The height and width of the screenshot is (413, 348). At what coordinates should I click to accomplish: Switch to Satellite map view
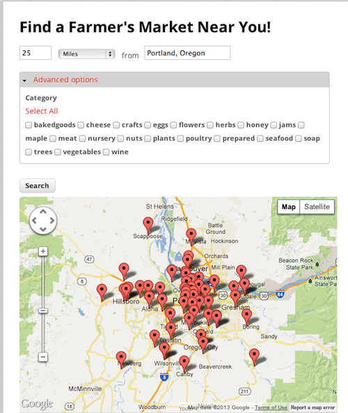tap(317, 207)
